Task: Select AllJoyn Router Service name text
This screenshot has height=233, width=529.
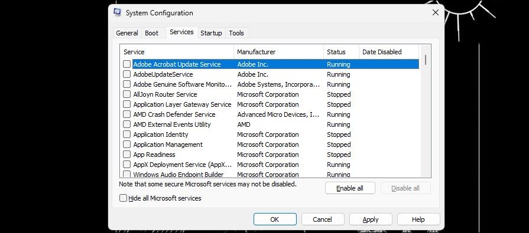Action: [x=165, y=94]
